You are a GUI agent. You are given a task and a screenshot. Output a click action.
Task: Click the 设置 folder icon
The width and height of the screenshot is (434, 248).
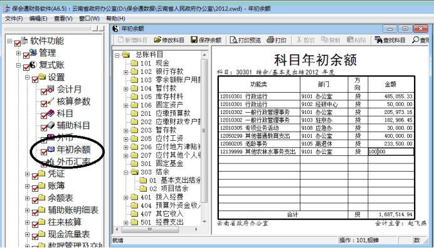(x=42, y=76)
